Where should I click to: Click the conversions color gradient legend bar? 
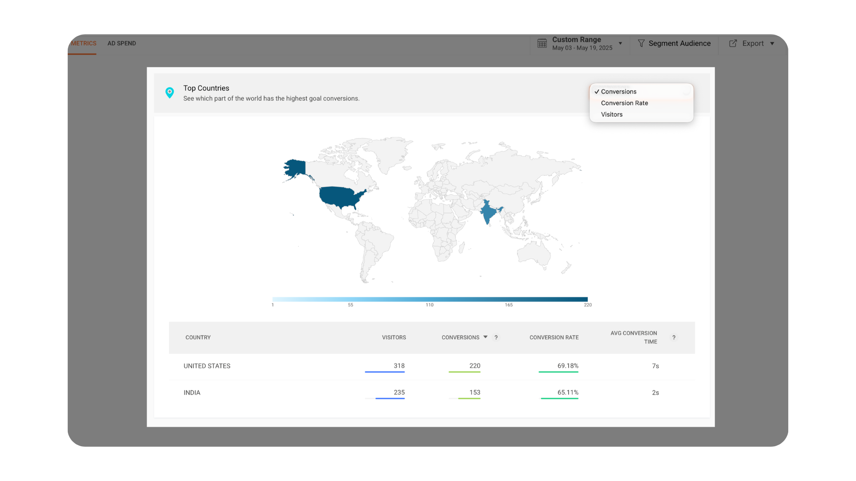point(430,299)
